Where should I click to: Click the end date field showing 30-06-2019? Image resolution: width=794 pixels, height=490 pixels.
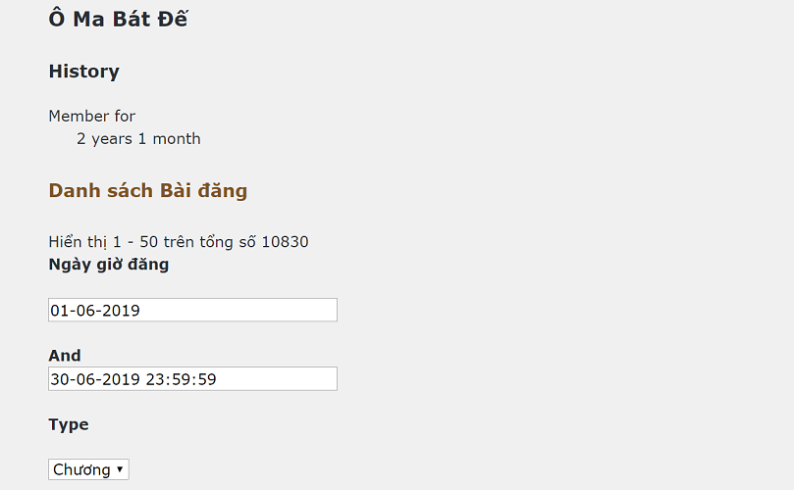pyautogui.click(x=192, y=379)
